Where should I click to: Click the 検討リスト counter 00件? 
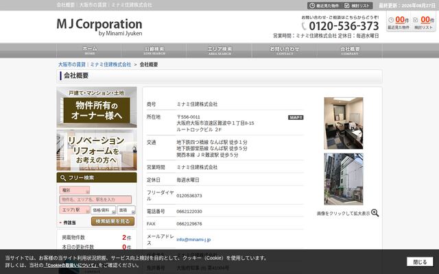pyautogui.click(x=427, y=20)
